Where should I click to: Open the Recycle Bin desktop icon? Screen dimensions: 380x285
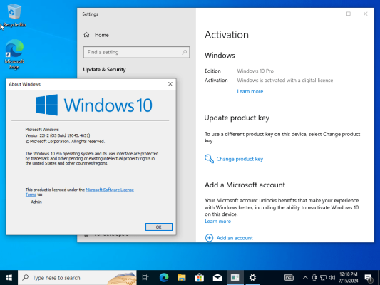(14, 16)
